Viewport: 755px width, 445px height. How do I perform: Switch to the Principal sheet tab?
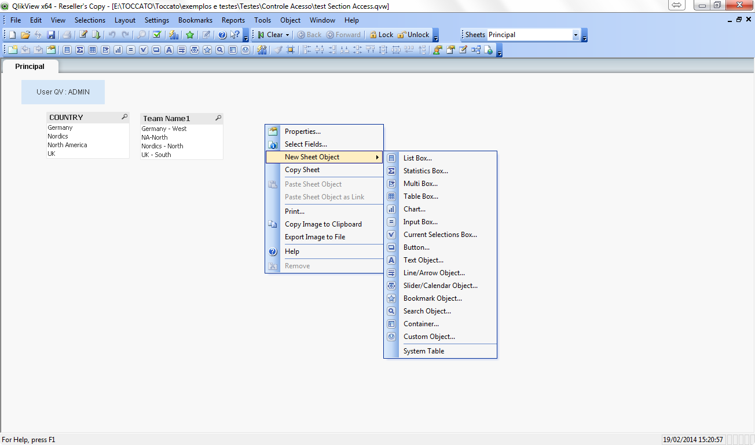[x=30, y=67]
